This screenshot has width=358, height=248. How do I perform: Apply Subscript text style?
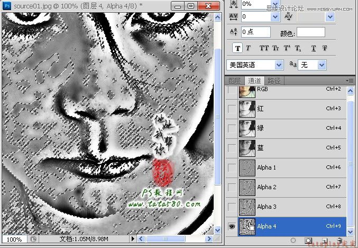click(x=298, y=48)
